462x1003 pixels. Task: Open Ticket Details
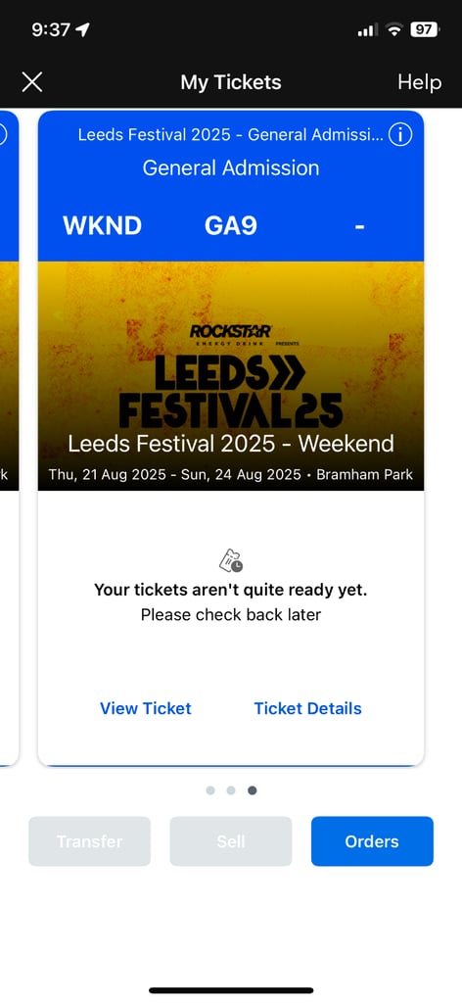pyautogui.click(x=308, y=708)
